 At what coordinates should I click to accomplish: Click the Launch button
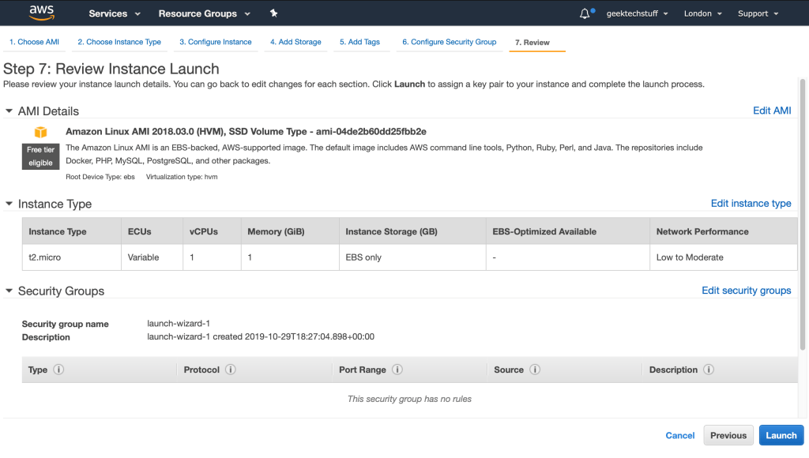(781, 435)
